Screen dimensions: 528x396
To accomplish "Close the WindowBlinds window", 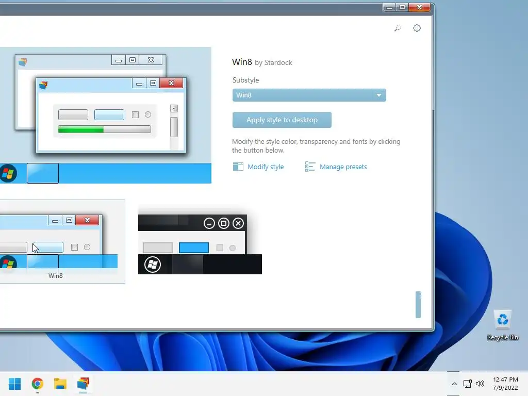I will [419, 7].
